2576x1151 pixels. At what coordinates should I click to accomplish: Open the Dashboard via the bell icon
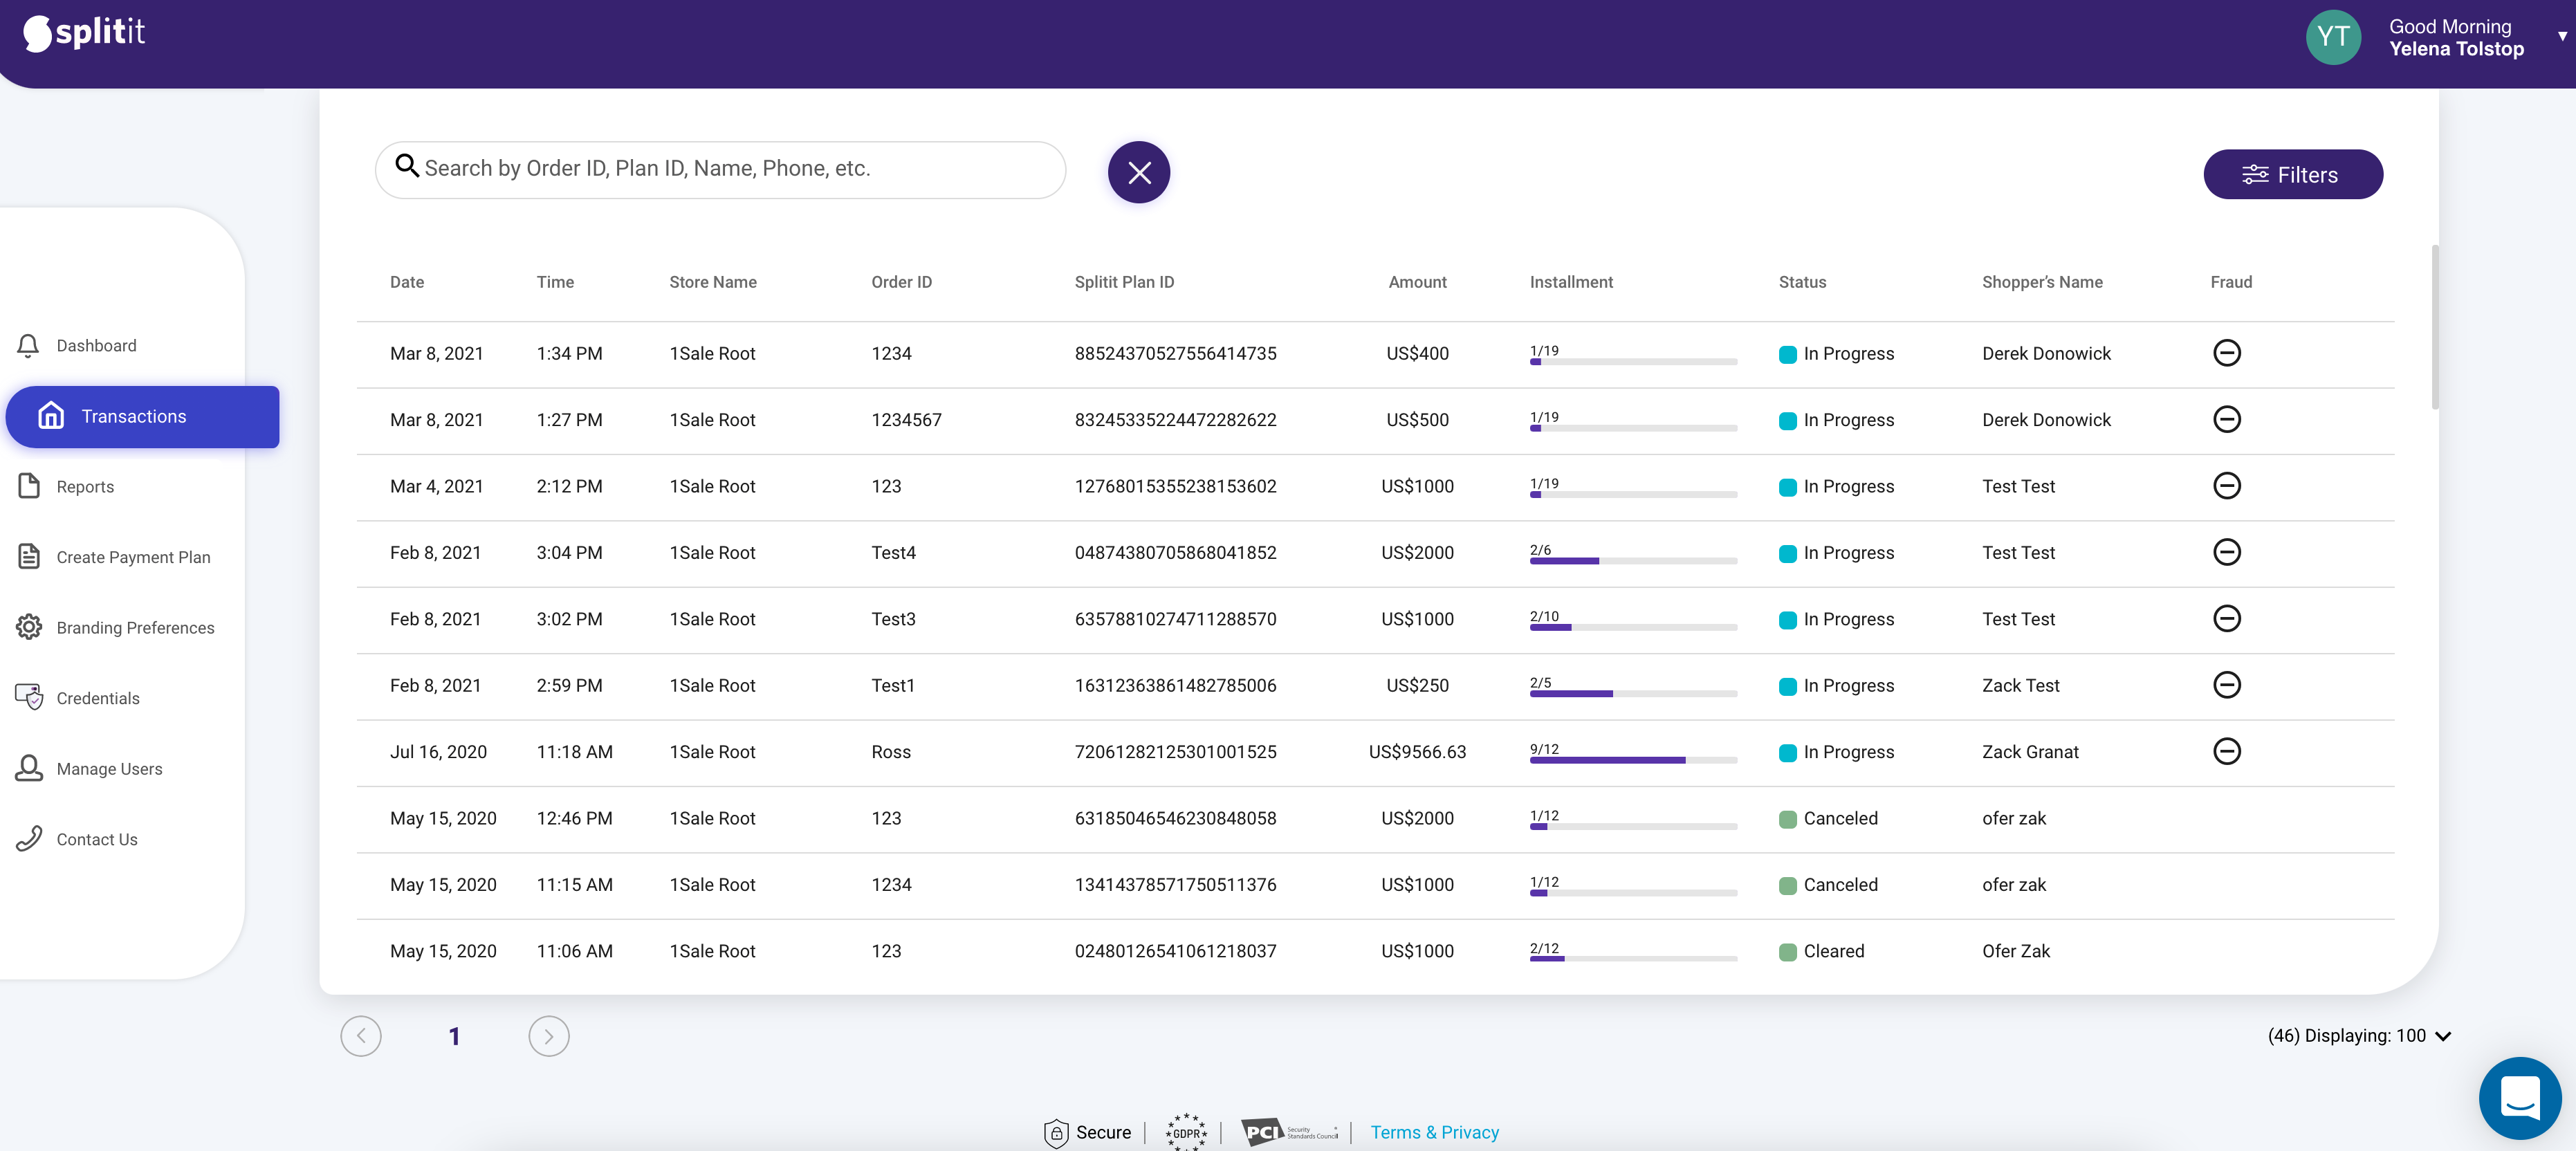tap(29, 345)
